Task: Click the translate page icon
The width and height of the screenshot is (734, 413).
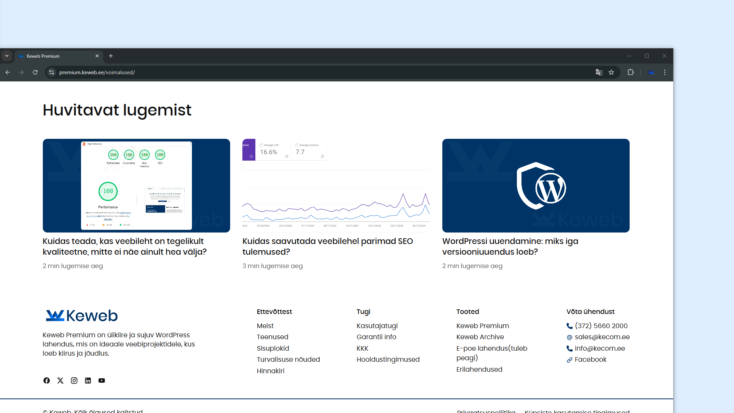Action: click(x=599, y=72)
